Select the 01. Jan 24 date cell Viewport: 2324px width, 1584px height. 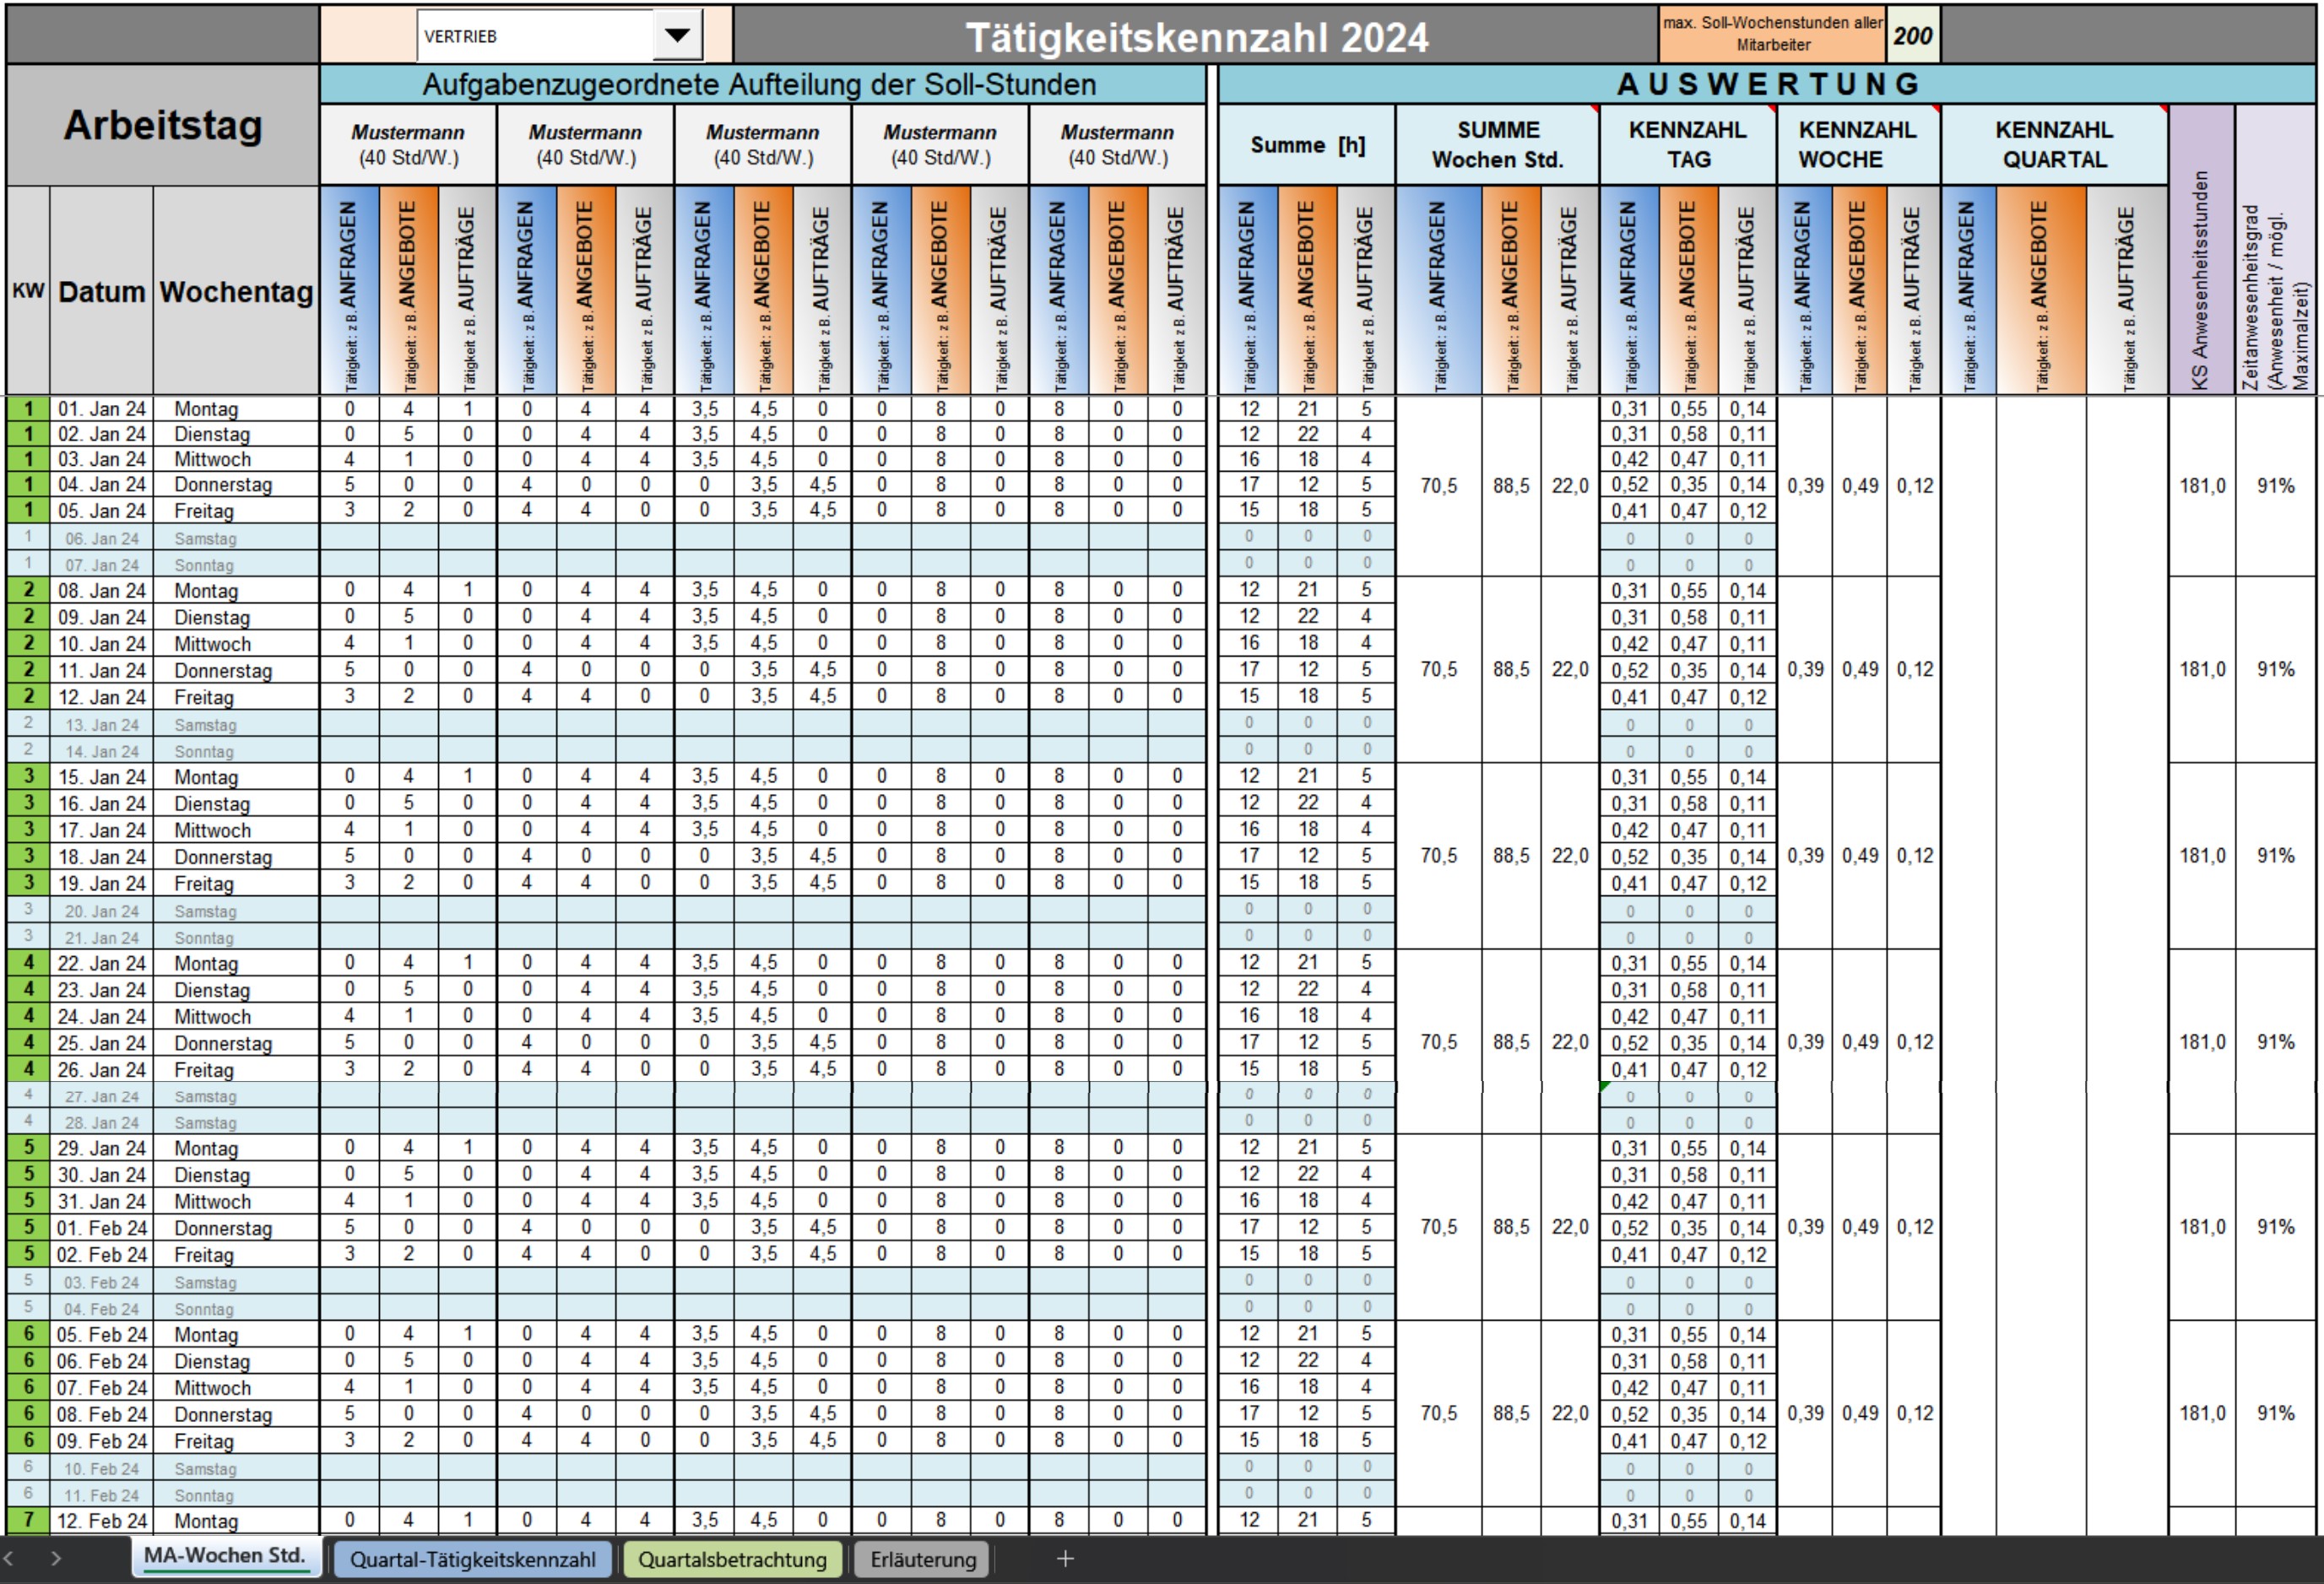tap(101, 408)
